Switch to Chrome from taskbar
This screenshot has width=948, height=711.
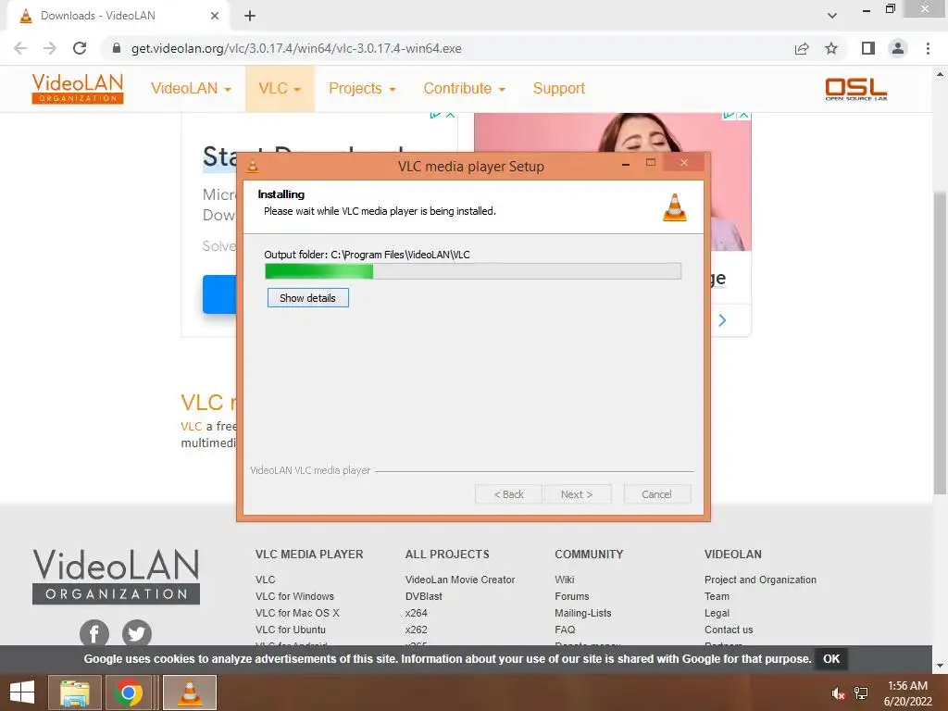[128, 692]
